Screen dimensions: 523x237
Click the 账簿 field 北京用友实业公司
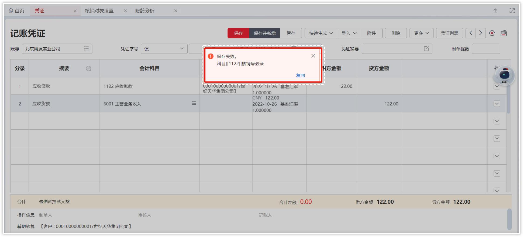(57, 49)
